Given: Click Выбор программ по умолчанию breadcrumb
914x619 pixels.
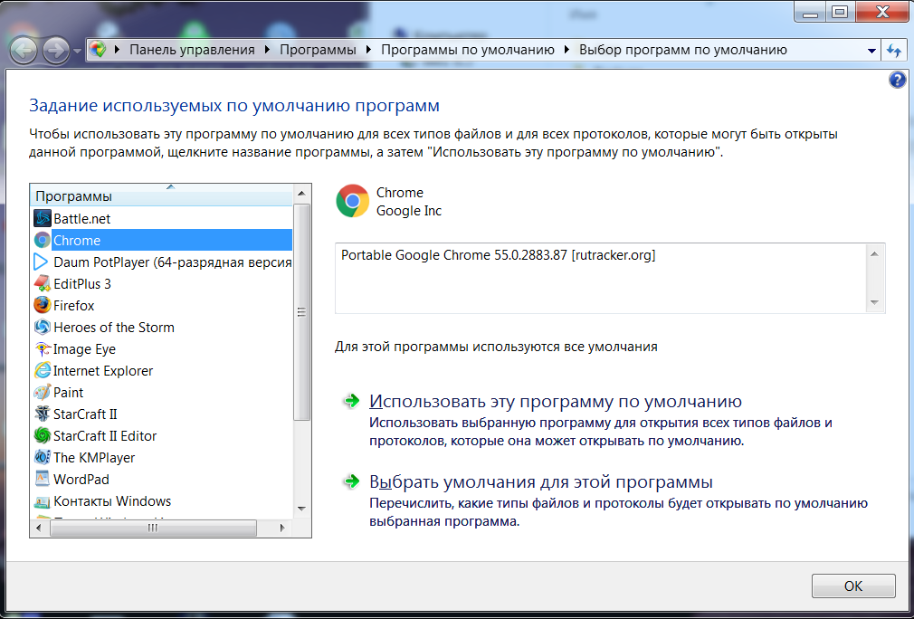Looking at the screenshot, I should click(682, 50).
